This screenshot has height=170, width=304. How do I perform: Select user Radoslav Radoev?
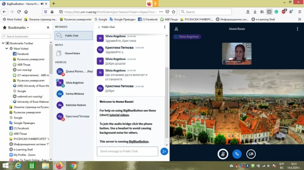pos(74,105)
